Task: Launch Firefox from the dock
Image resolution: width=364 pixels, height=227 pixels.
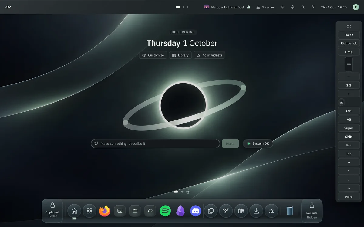Action: pyautogui.click(x=105, y=211)
